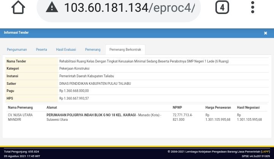The image size is (274, 159).
Task: Click winner name CV. NUSA UTARA MANDIRI
Action: pyautogui.click(x=20, y=117)
